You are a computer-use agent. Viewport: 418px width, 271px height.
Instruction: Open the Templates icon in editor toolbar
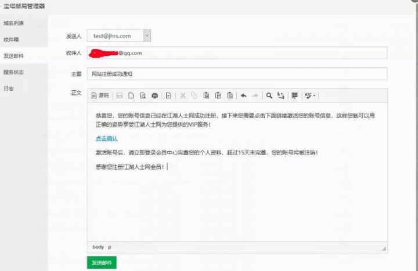pyautogui.click(x=169, y=95)
